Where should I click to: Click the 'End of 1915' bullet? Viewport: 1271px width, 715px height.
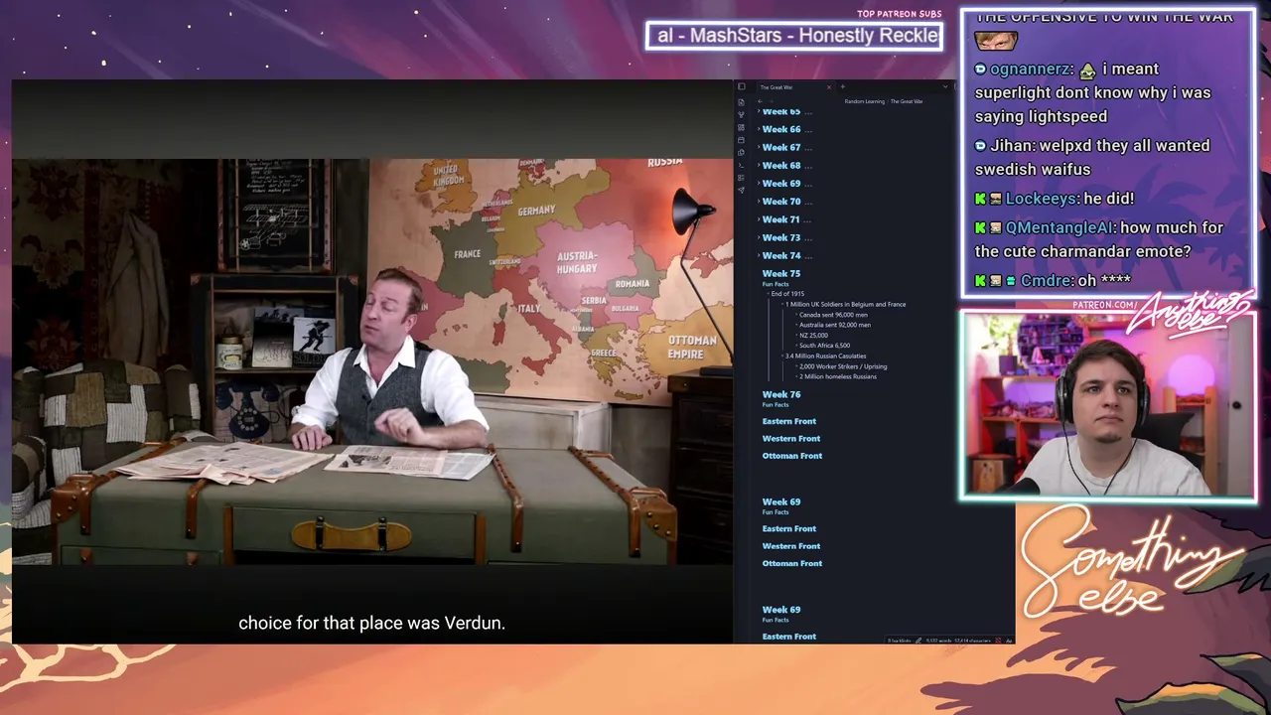787,294
